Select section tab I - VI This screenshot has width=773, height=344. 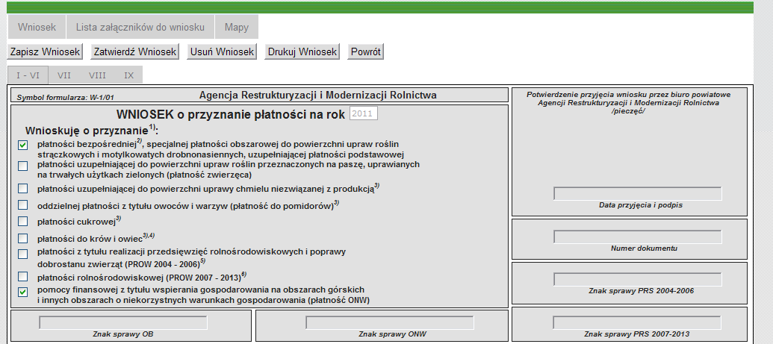(x=28, y=75)
